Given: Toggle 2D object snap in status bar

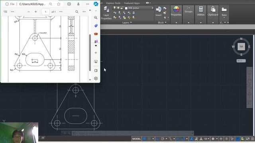Looking at the screenshot, I should 183,139.
